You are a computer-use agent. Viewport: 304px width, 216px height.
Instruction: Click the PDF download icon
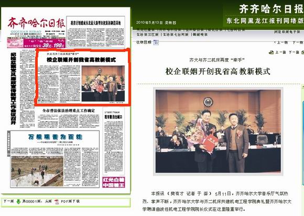tap(57, 202)
